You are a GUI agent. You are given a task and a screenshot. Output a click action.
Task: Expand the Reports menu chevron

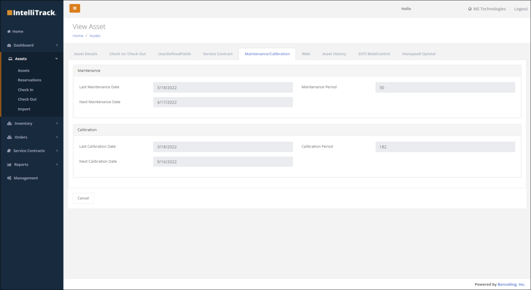57,164
